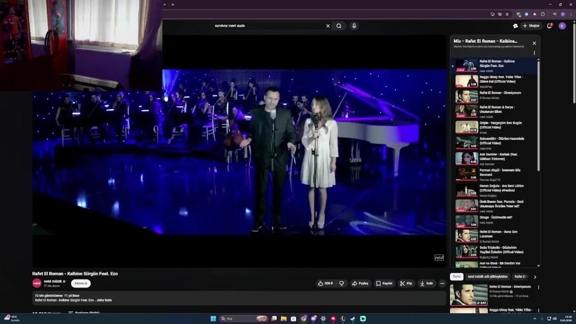Viewport: 576px width, 324px height.
Task: Open a new browser tab
Action: click(x=173, y=4)
